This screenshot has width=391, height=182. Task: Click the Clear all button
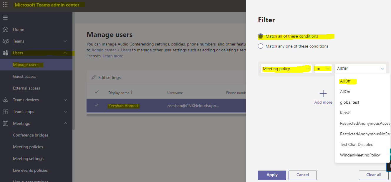(x=373, y=175)
